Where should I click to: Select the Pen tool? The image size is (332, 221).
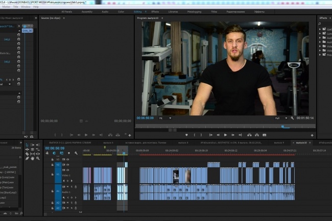point(27,158)
